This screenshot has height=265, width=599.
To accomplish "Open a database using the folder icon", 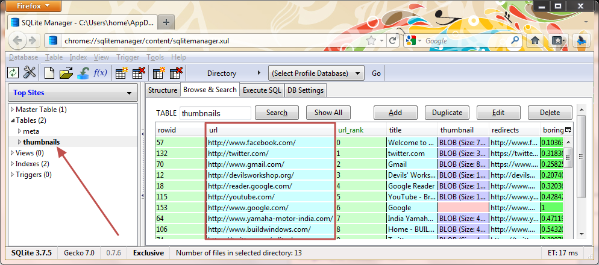I will [x=66, y=72].
